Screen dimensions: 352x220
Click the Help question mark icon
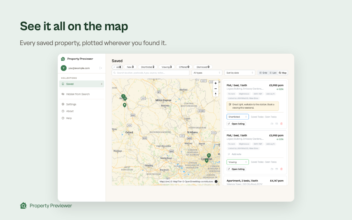(63, 118)
